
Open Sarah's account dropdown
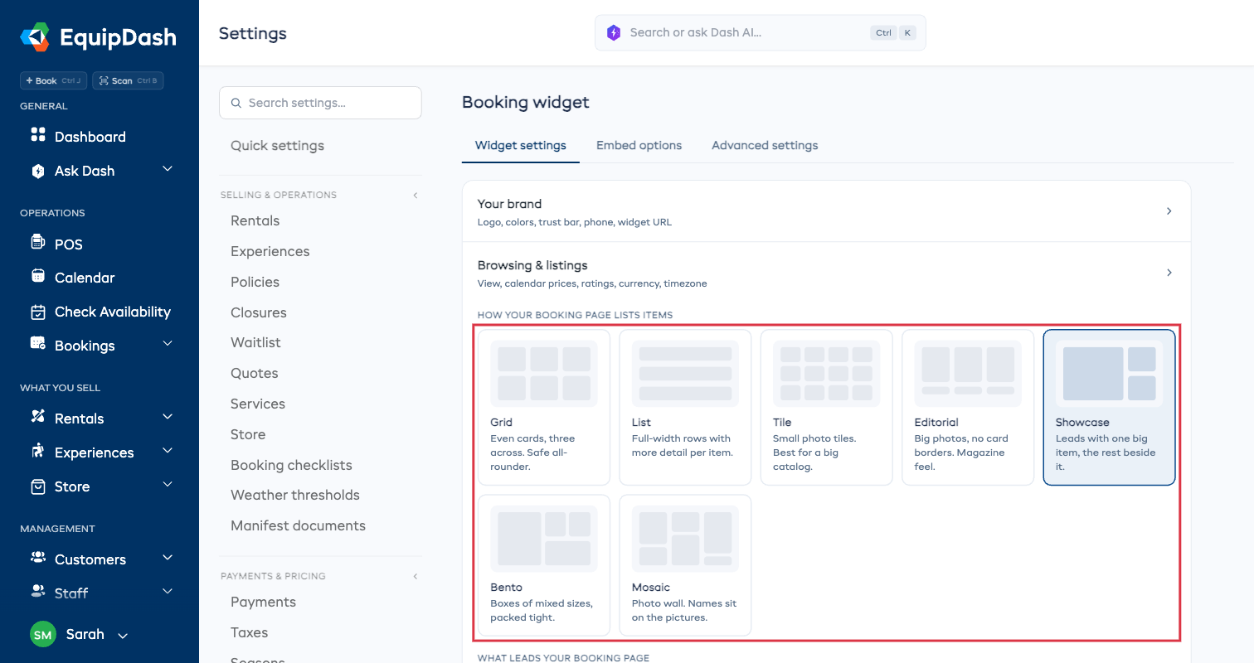(x=123, y=636)
